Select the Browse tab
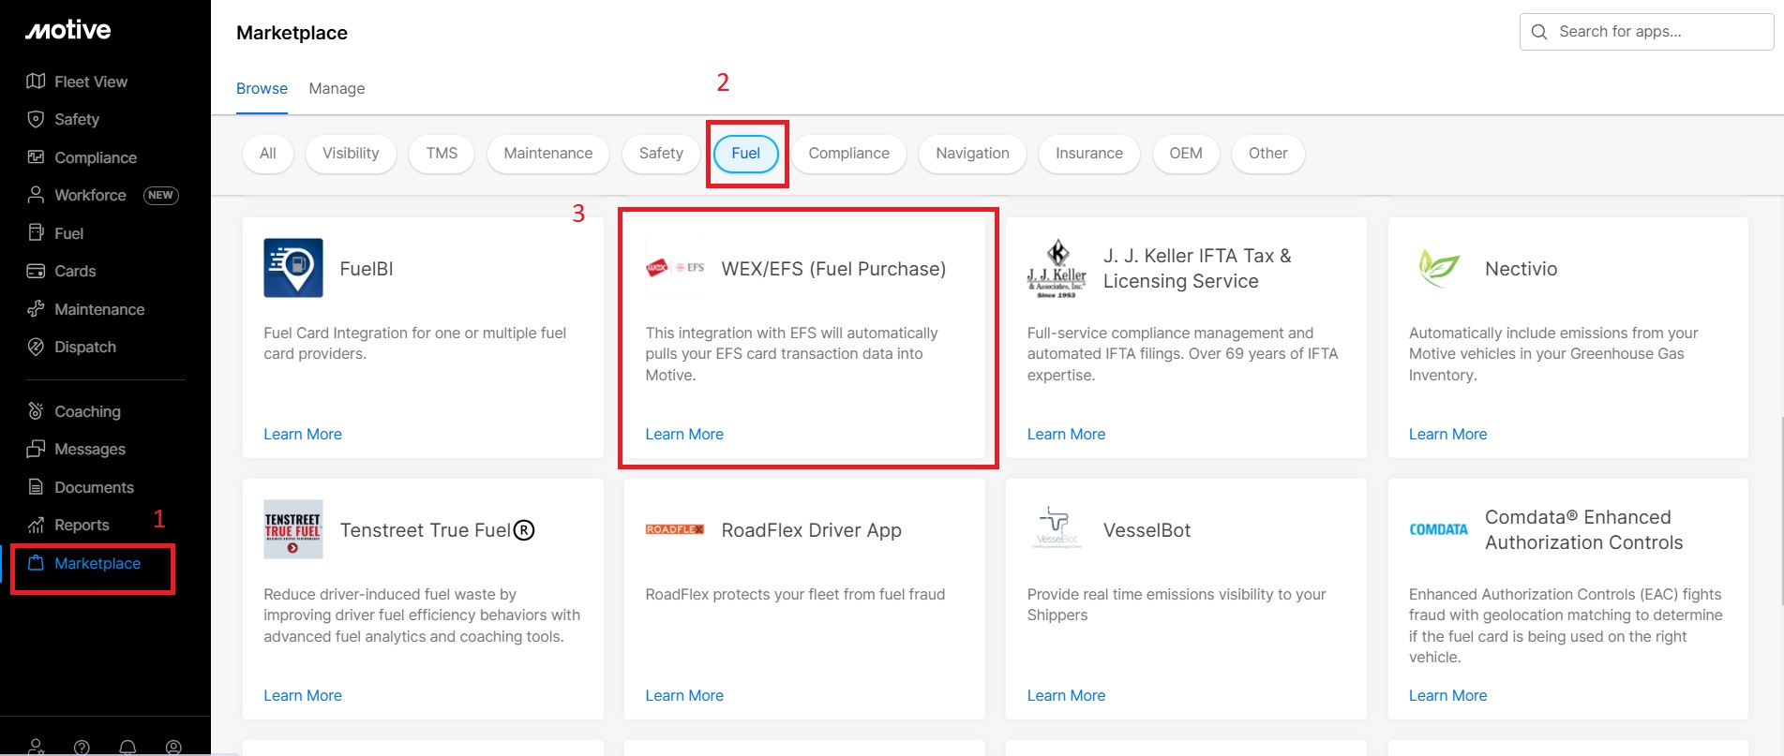 click(262, 89)
